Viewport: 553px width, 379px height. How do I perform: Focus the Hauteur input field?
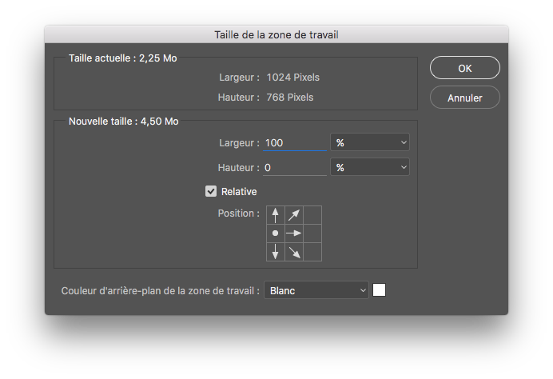click(x=295, y=167)
